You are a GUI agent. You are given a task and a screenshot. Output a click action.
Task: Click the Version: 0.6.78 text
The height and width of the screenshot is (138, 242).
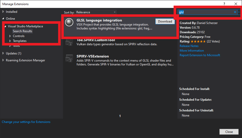click(x=190, y=28)
